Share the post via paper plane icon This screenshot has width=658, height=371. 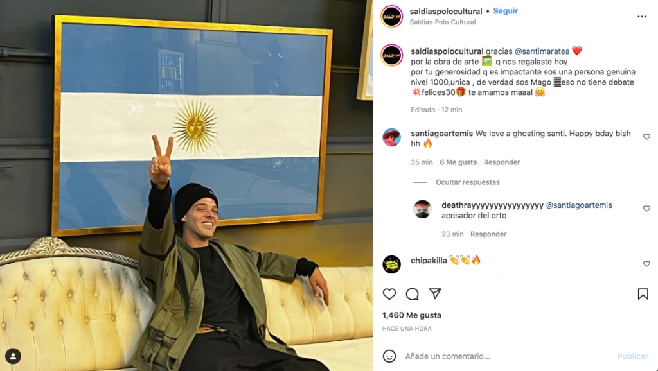[x=435, y=294]
